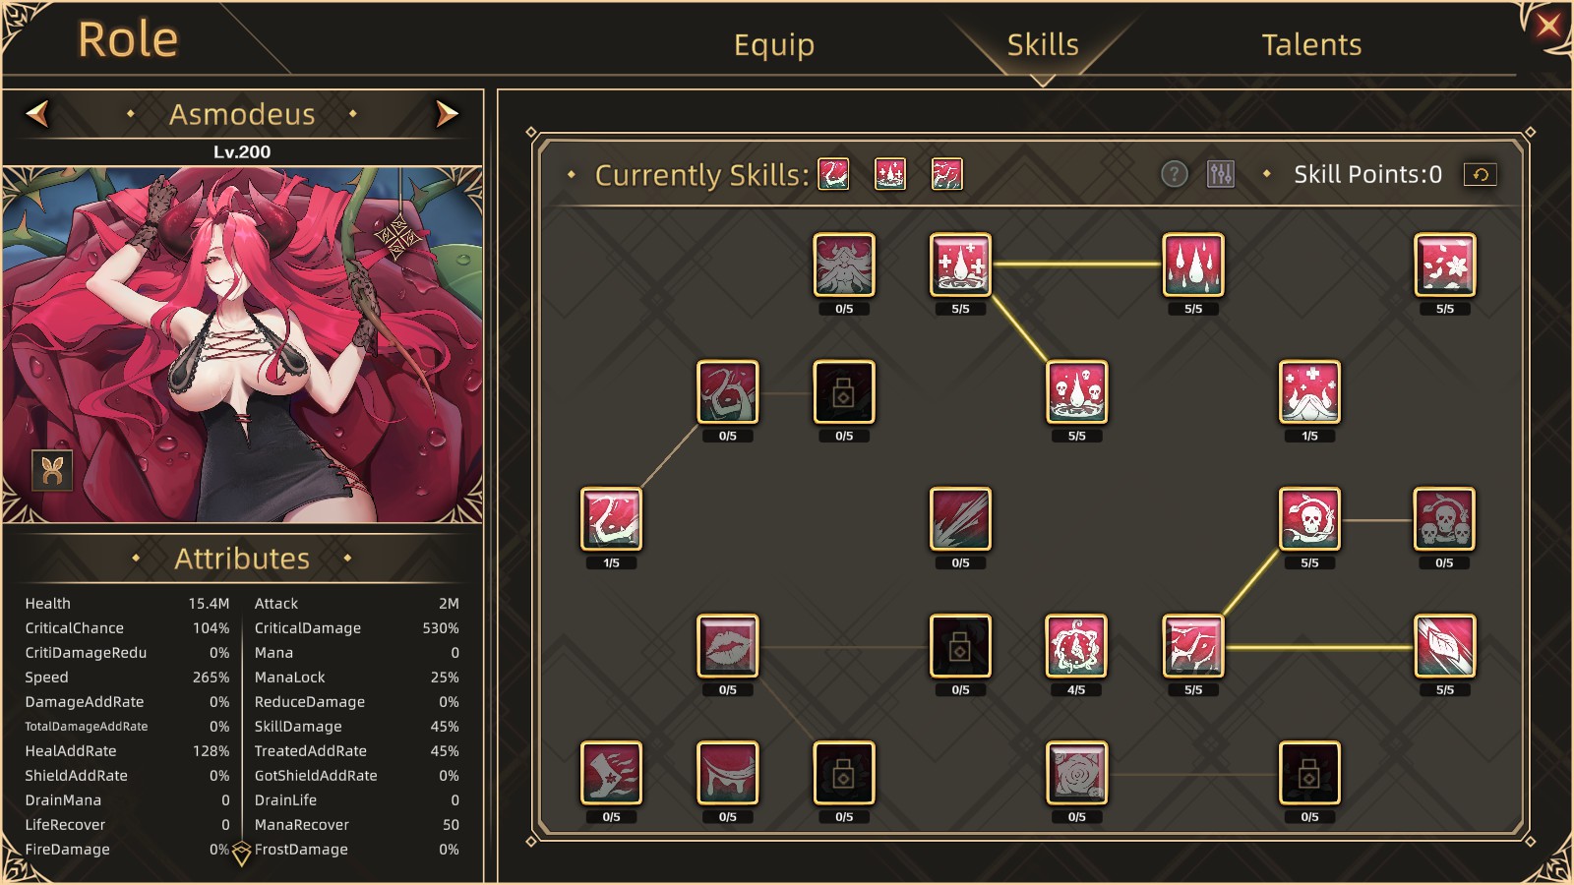
Task: Click the third currently equipped skill slot
Action: (946, 174)
